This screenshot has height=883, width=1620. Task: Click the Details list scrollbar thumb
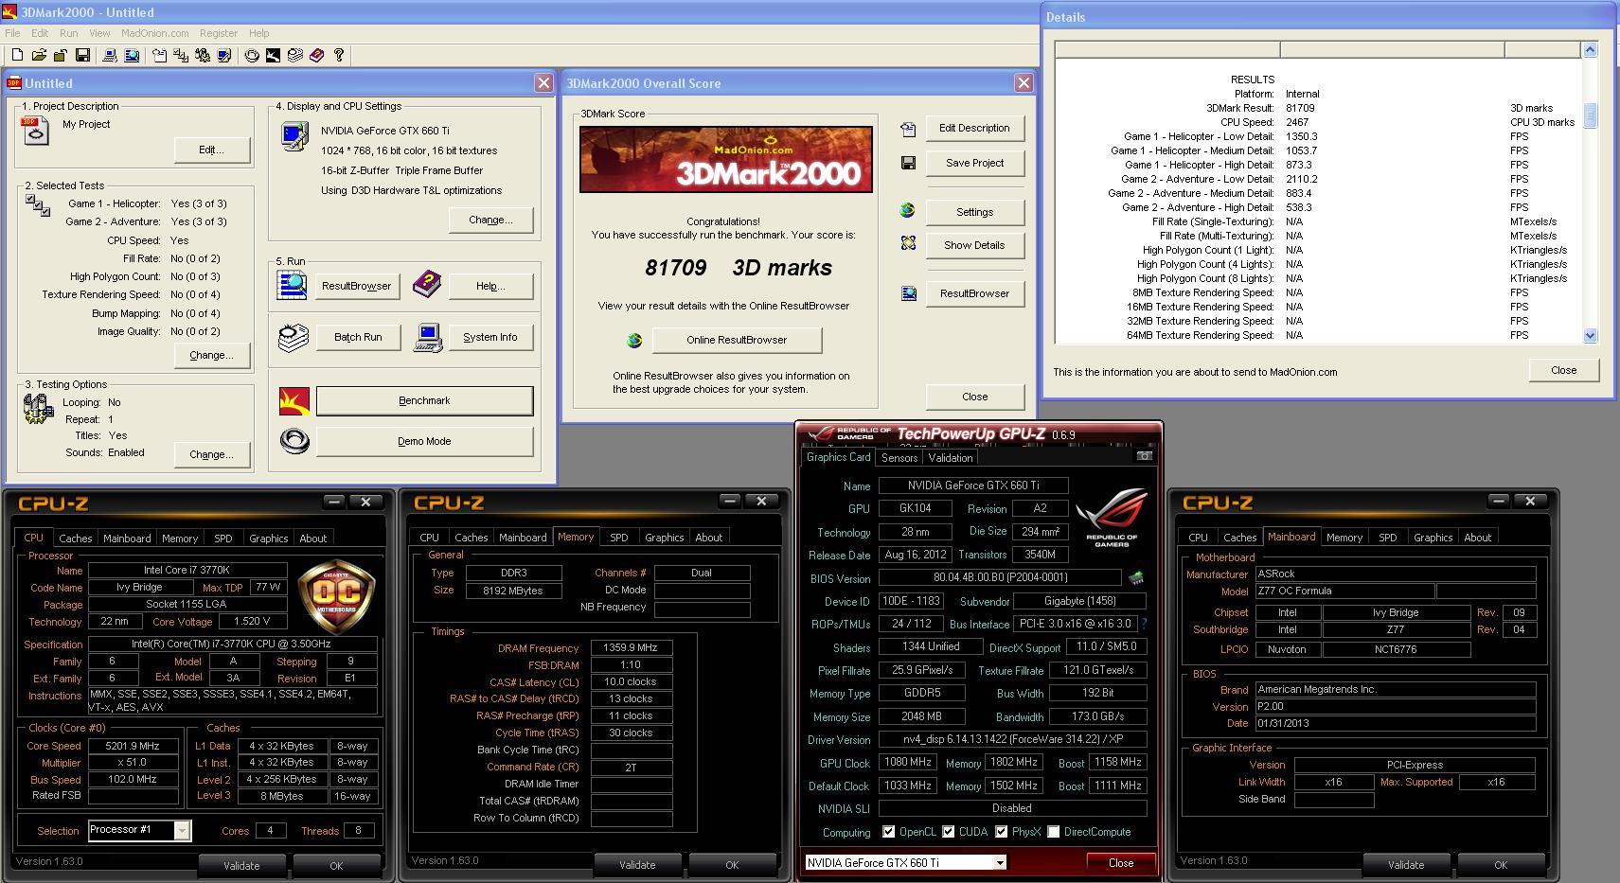coord(1590,115)
